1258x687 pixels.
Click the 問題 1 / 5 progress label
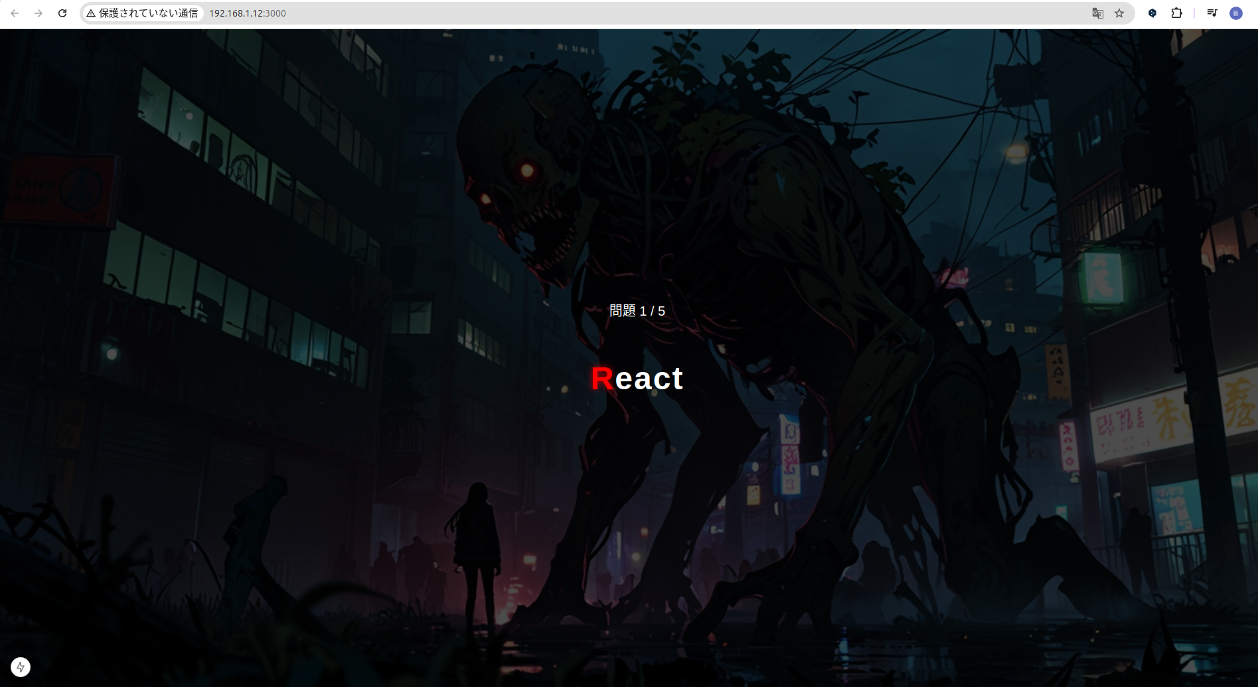click(x=636, y=310)
